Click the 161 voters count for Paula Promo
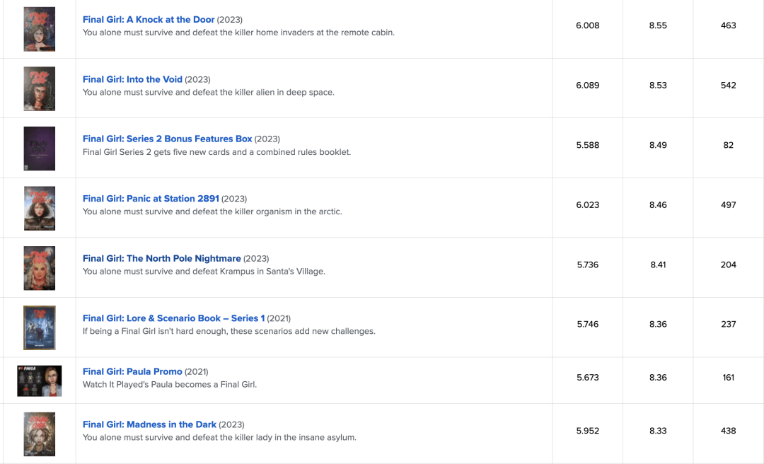Viewport: 764px width, 464px height. 728,378
